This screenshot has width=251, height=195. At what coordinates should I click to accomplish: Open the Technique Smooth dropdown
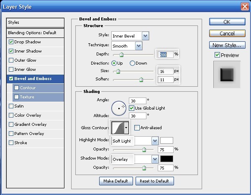138,46
